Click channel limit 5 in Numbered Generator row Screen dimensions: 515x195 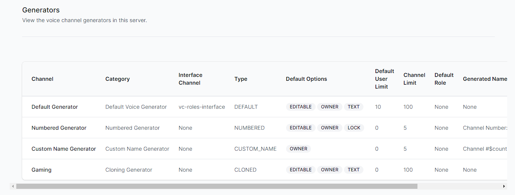(405, 128)
